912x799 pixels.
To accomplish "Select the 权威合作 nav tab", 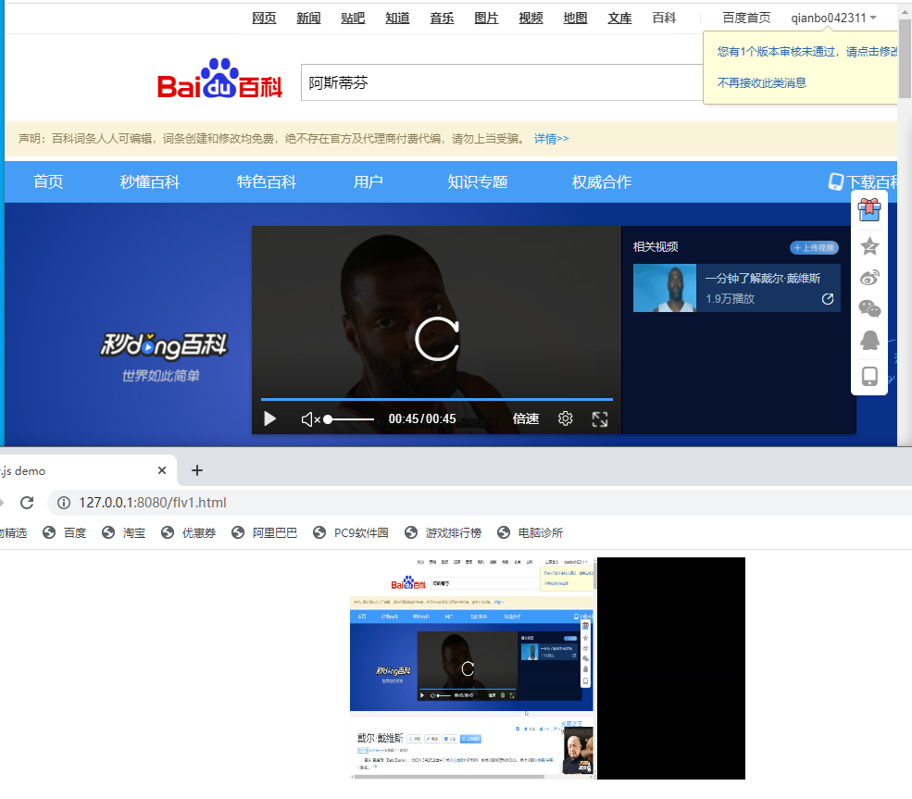I will pyautogui.click(x=602, y=182).
